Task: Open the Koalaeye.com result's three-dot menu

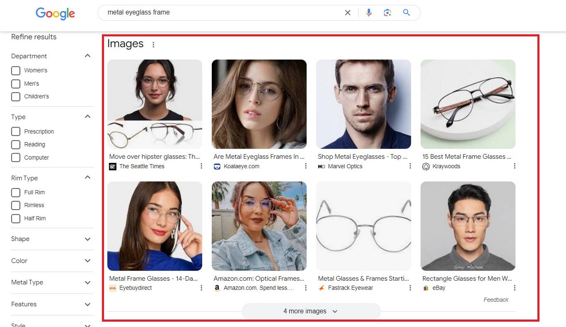Action: (306, 166)
